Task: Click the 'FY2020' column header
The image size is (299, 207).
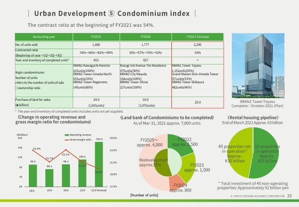Action: pos(145,37)
